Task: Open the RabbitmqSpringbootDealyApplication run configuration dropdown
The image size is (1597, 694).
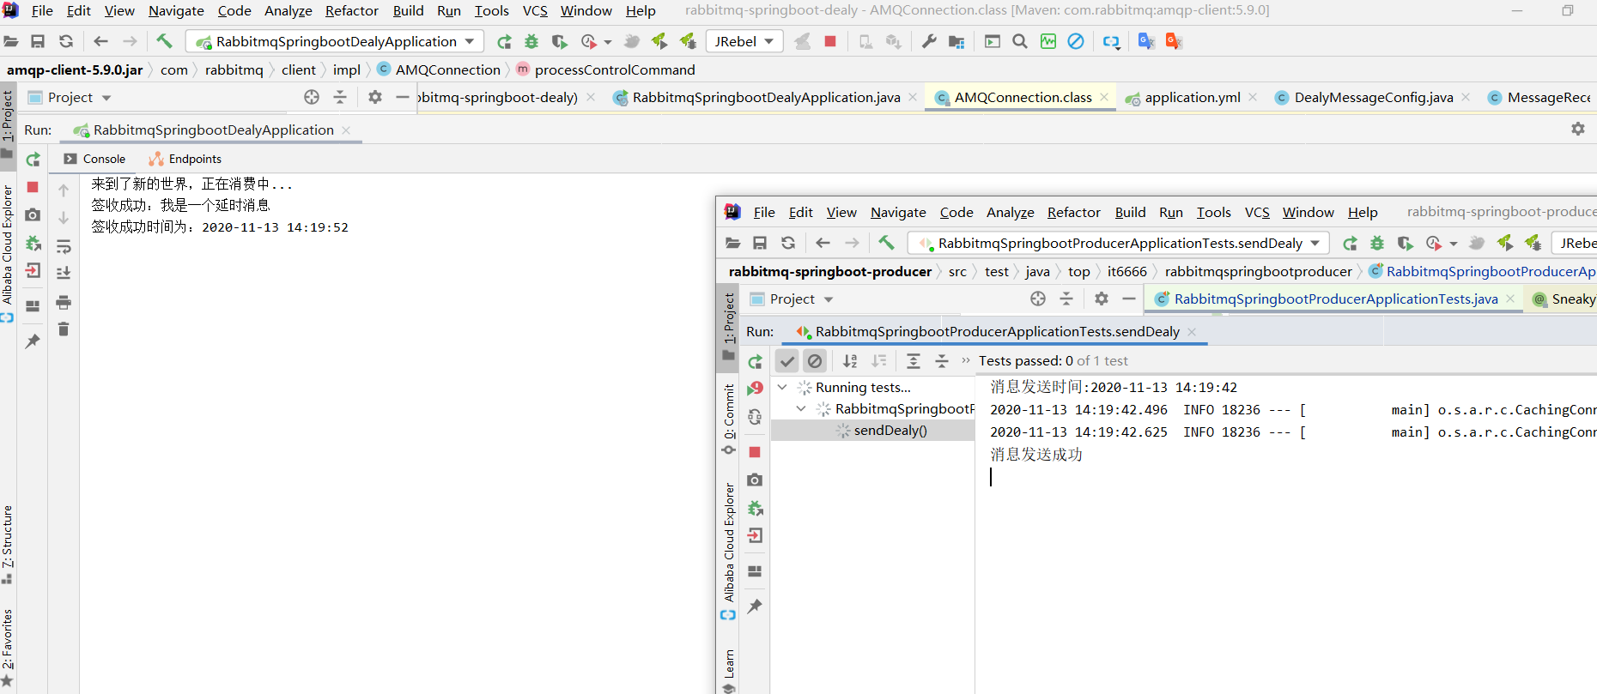Action: click(335, 41)
